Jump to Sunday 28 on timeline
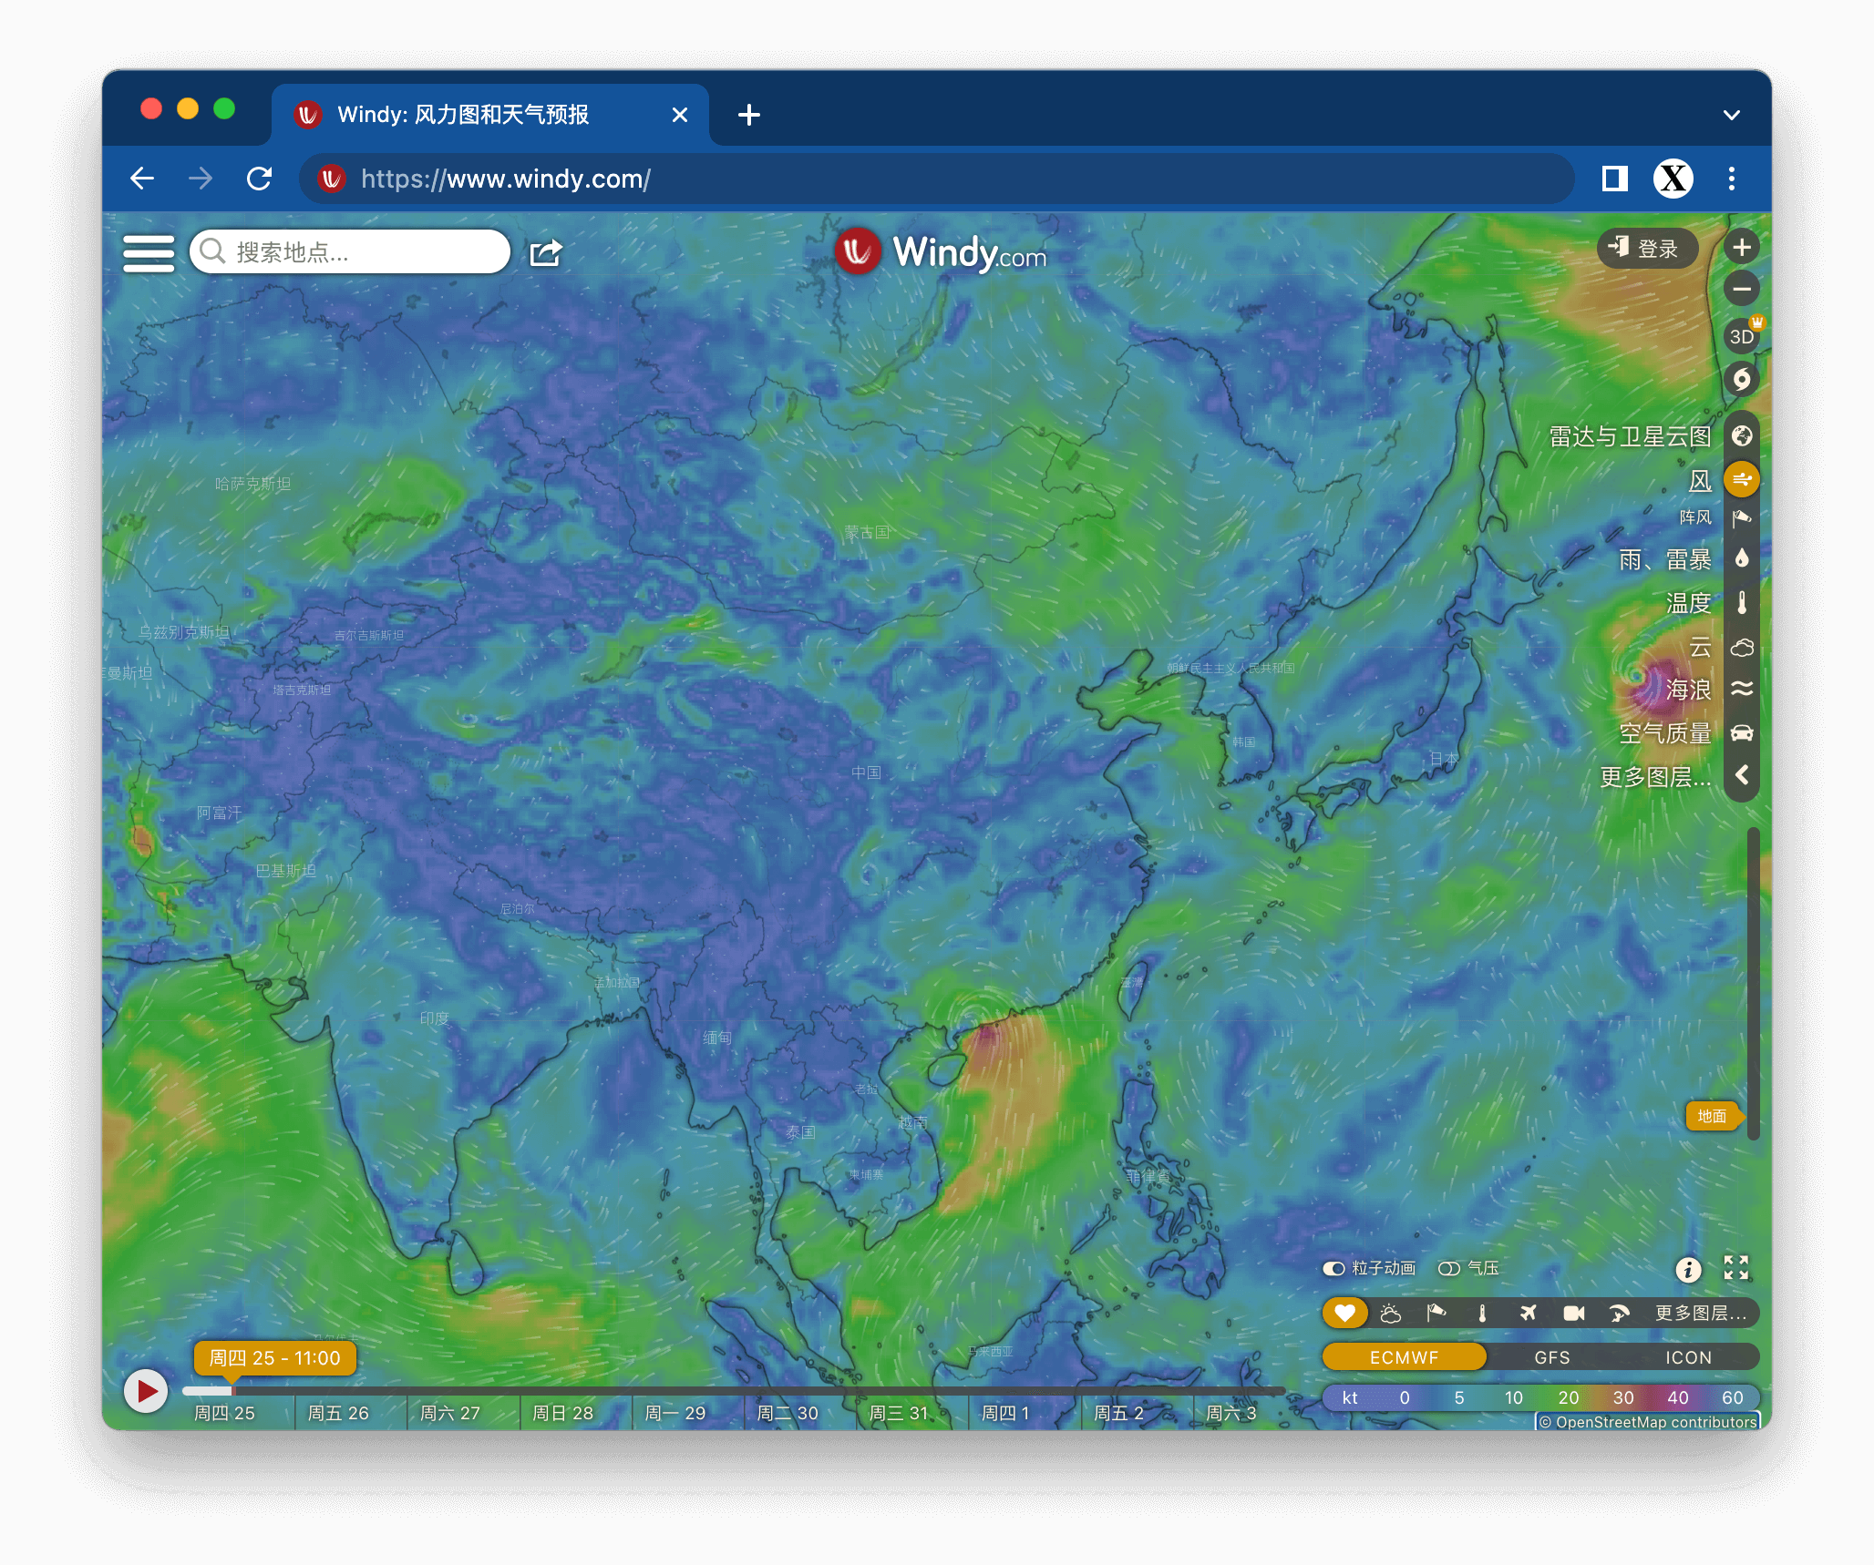The height and width of the screenshot is (1565, 1874). pyautogui.click(x=562, y=1413)
